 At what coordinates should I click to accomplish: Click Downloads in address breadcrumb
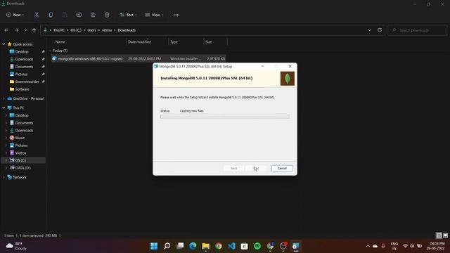click(x=127, y=30)
